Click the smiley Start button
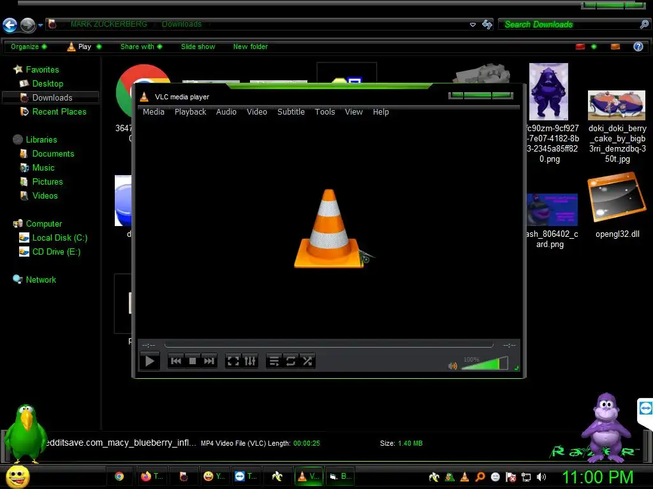The height and width of the screenshot is (489, 653). 17,476
